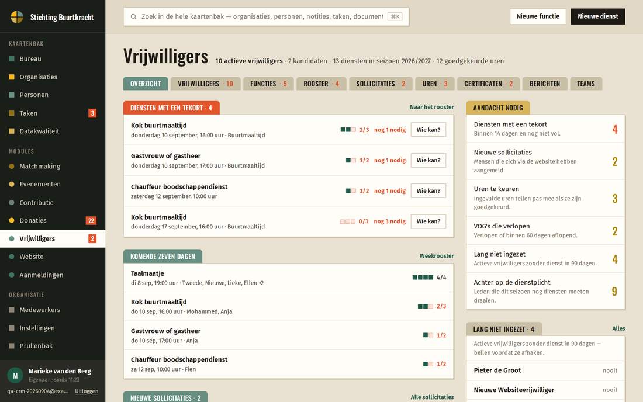This screenshot has height=402, width=643.
Task: Open VOG's die verlopen attention card
Action: [546, 231]
